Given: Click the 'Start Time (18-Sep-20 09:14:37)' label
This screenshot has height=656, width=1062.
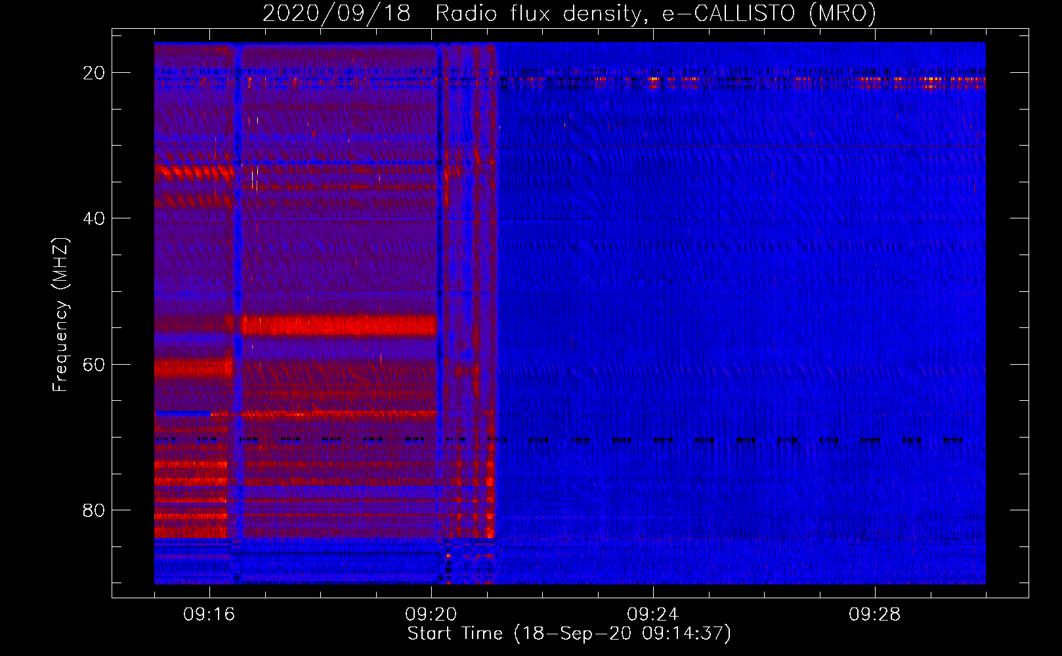Looking at the screenshot, I should 569,634.
